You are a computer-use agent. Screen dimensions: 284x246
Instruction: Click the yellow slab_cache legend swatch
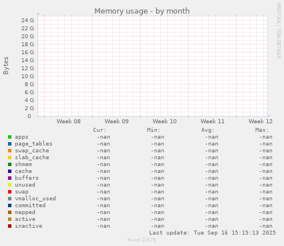click(x=10, y=158)
